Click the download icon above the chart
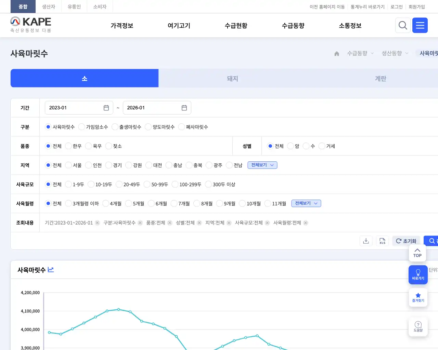This screenshot has height=350, width=438. (366, 241)
